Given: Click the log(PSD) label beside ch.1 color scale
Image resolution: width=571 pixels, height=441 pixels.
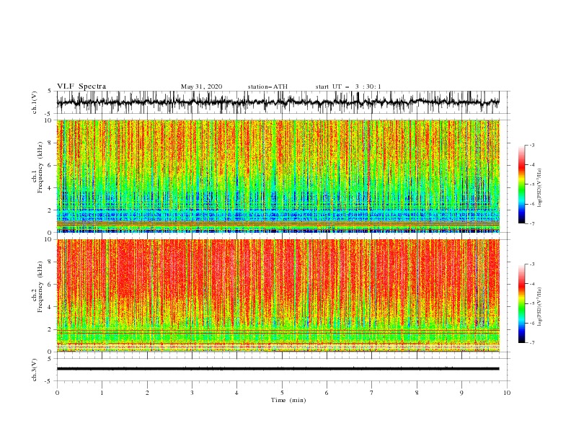Looking at the screenshot, I should 539,188.
